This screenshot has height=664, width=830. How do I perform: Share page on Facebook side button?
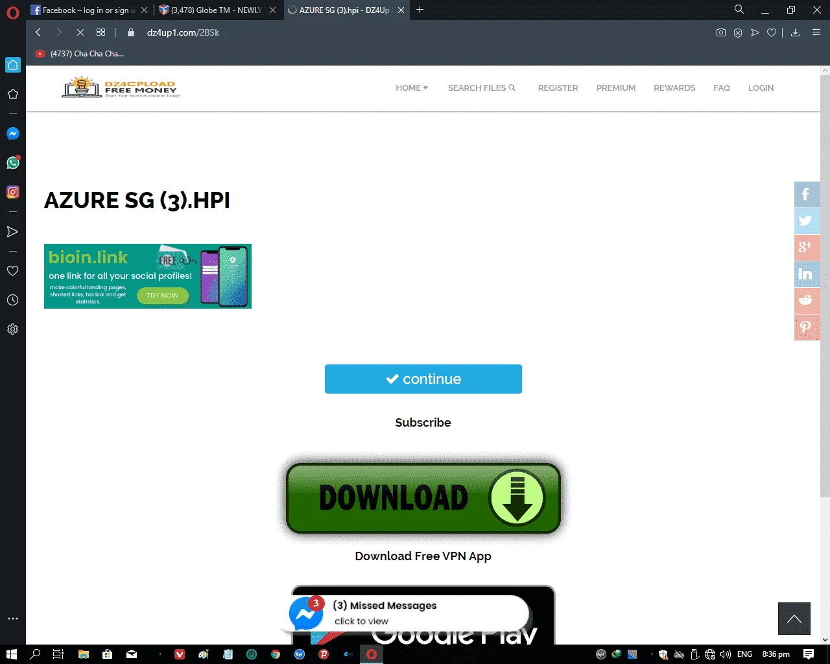pos(807,194)
